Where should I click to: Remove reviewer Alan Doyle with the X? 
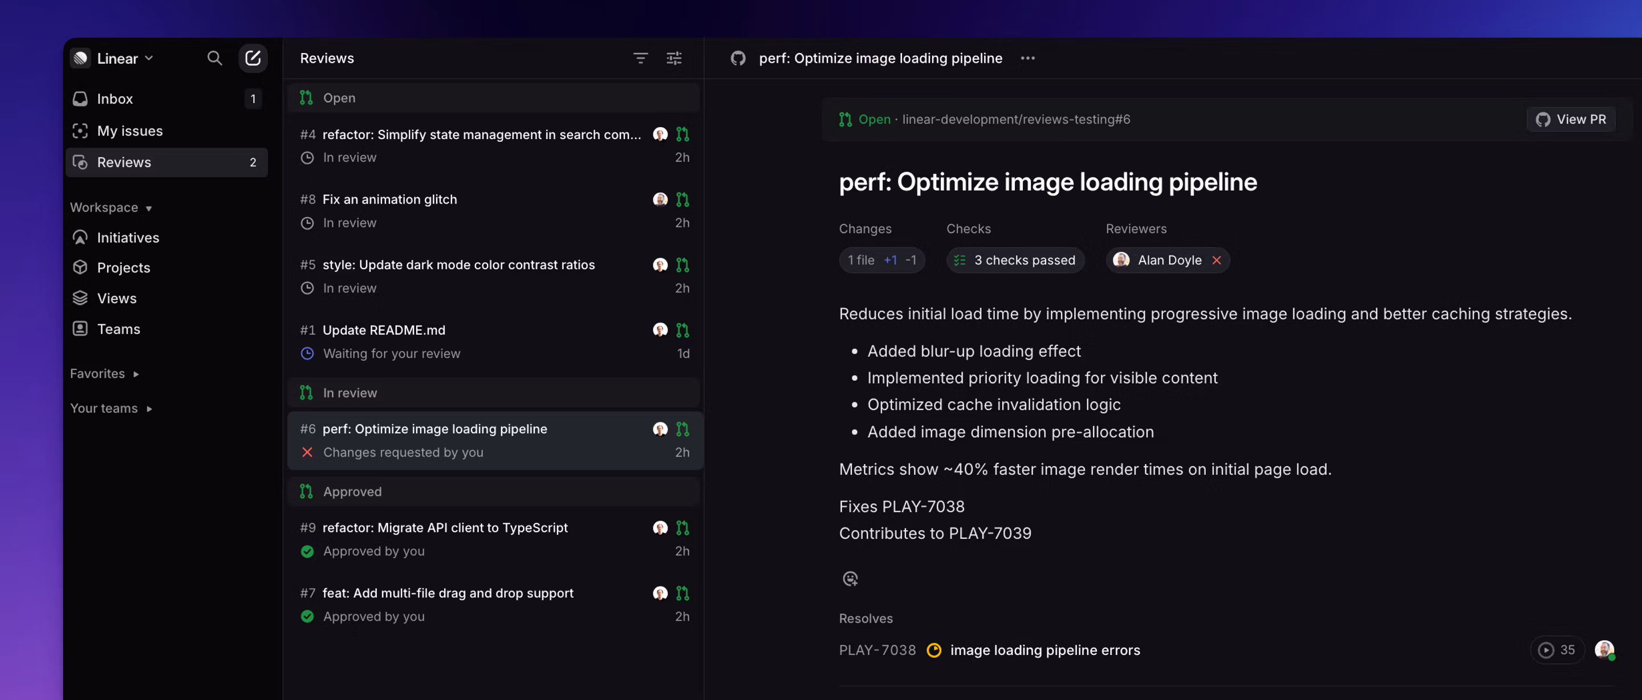click(x=1216, y=260)
